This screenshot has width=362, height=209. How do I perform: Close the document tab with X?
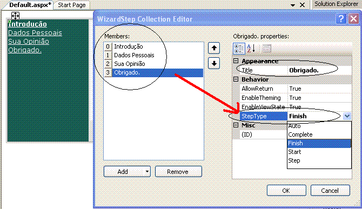pyautogui.click(x=302, y=5)
